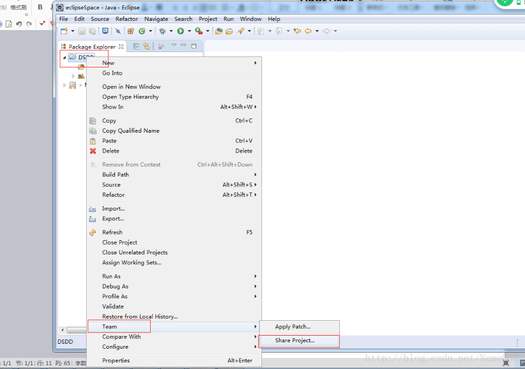Click the Back navigation arrow icon
Viewport: 525px width, 369px height.
[x=308, y=31]
